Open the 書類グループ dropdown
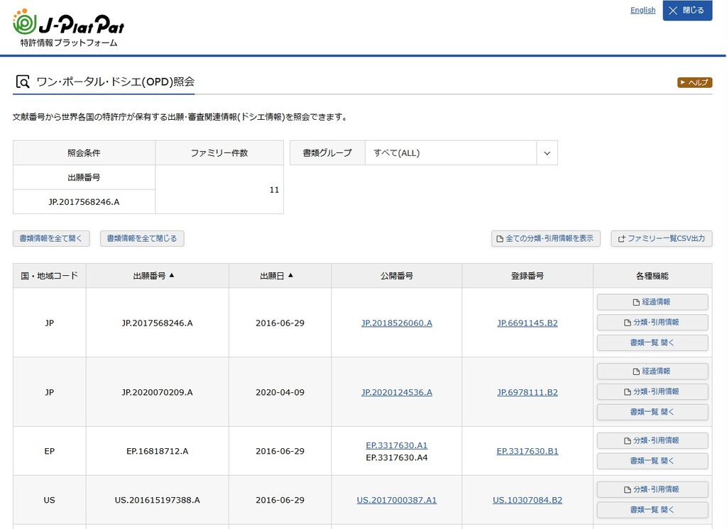The height and width of the screenshot is (529, 727). click(461, 153)
